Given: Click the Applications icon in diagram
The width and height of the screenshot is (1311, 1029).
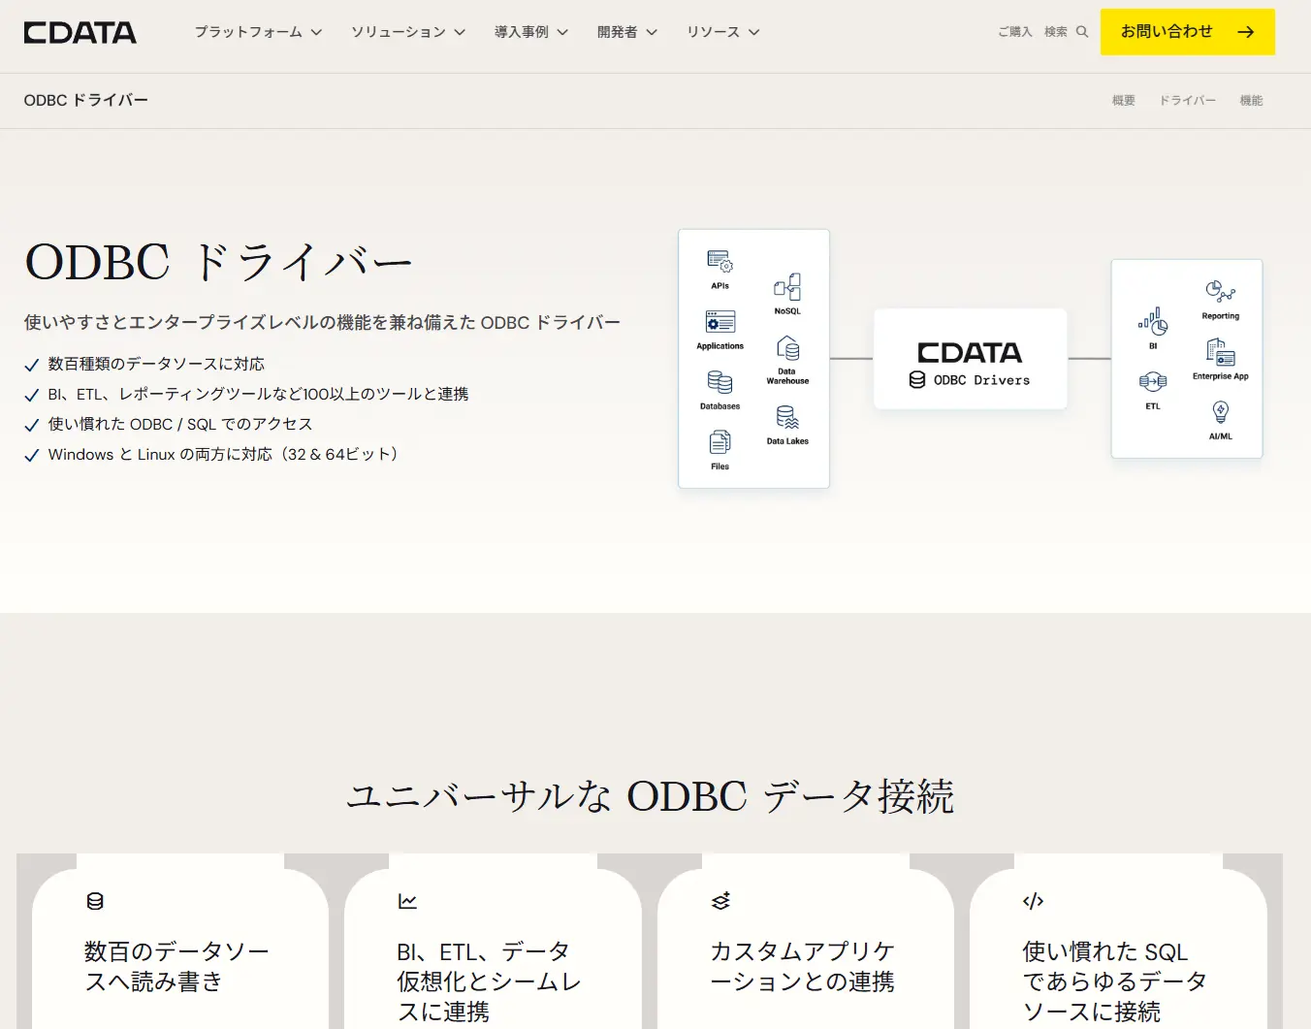Looking at the screenshot, I should [x=720, y=321].
